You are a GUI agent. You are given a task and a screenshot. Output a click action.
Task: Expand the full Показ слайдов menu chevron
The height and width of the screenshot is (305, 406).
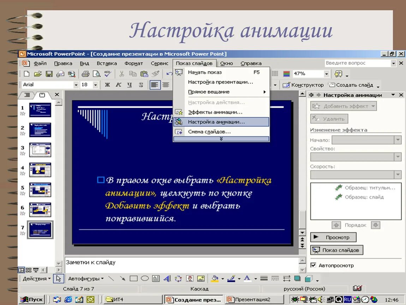tap(221, 139)
